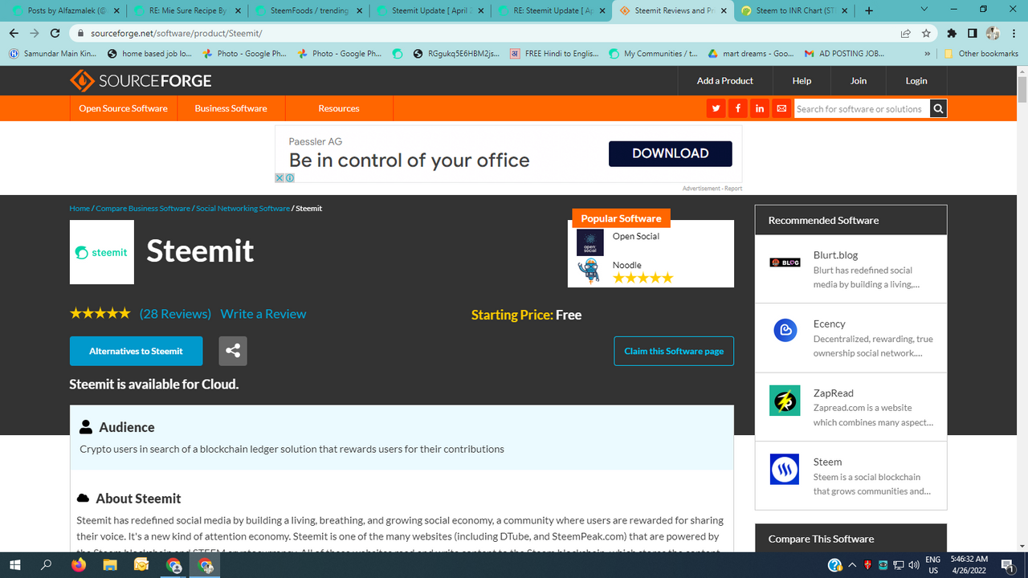Click the DOWNLOAD ad button
This screenshot has width=1028, height=578.
pyautogui.click(x=670, y=153)
